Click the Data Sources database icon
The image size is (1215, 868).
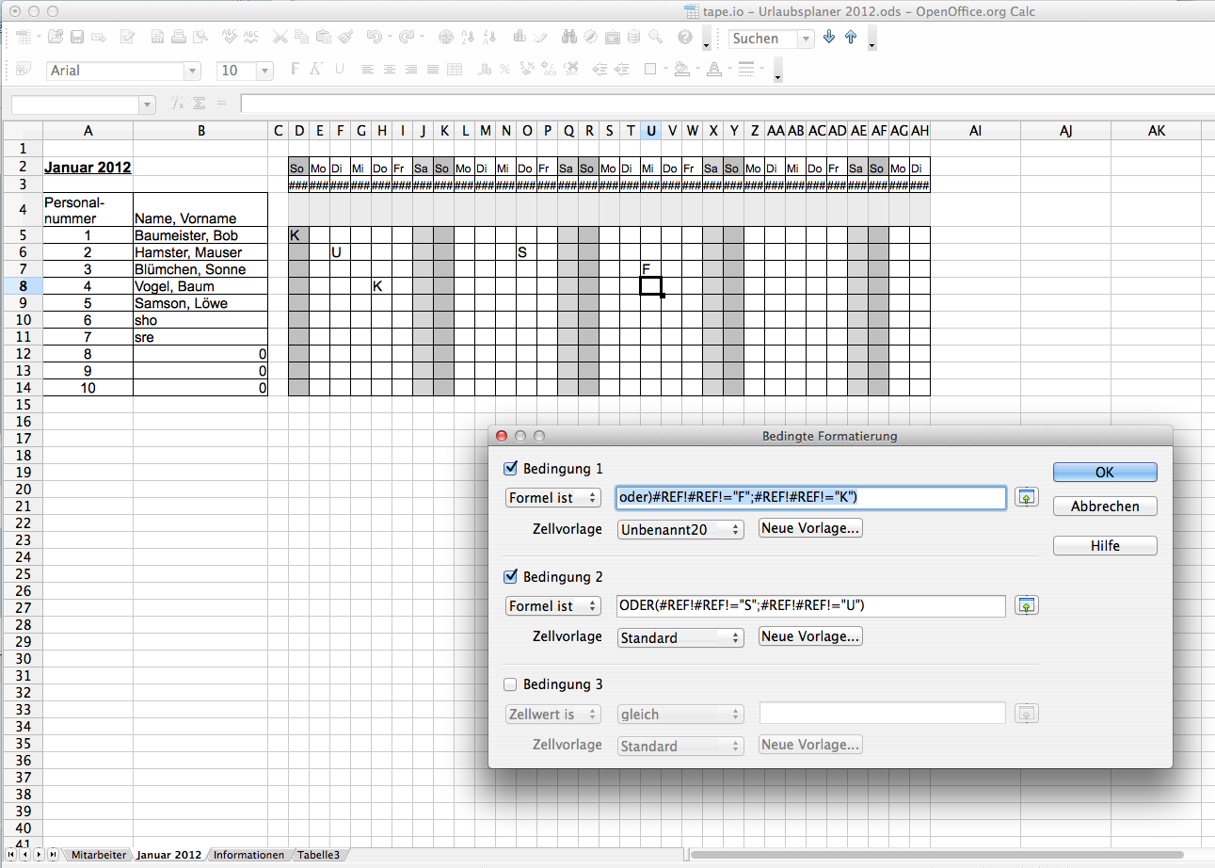(634, 38)
